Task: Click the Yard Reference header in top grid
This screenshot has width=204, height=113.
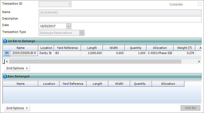Action: pos(67,48)
